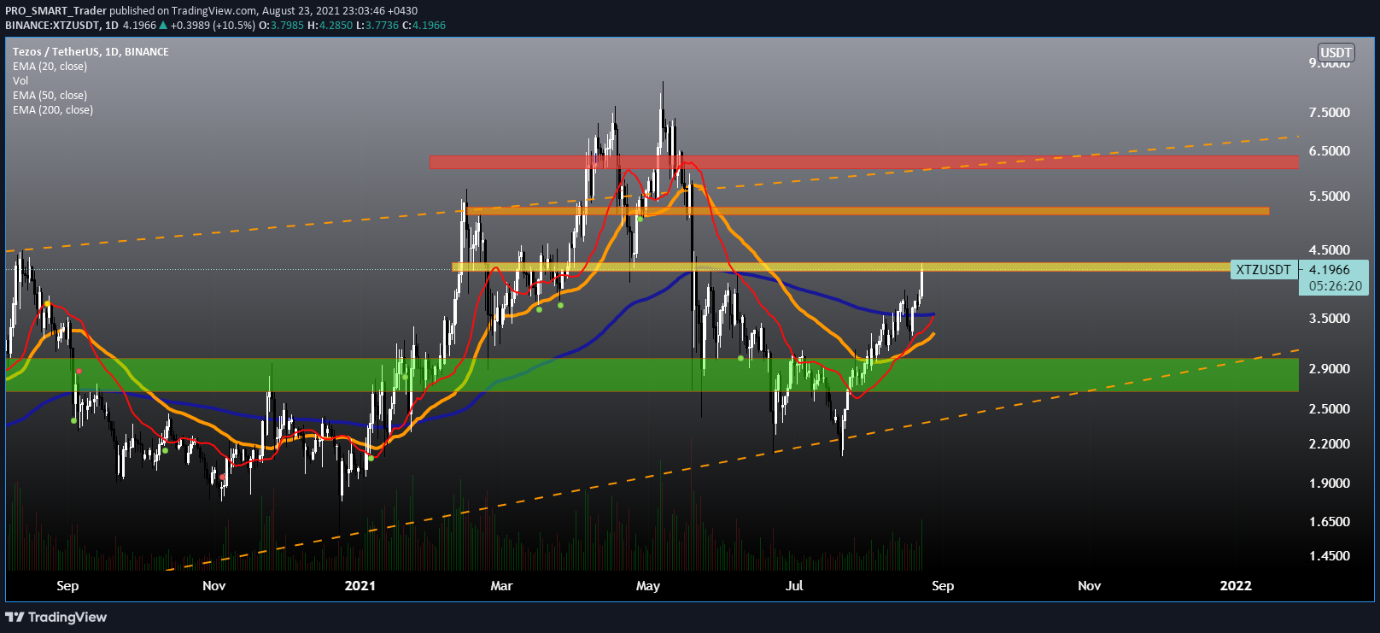Screen dimensions: 1380x633
Task: Click the 6.5000 price axis label
Action: coord(1330,151)
